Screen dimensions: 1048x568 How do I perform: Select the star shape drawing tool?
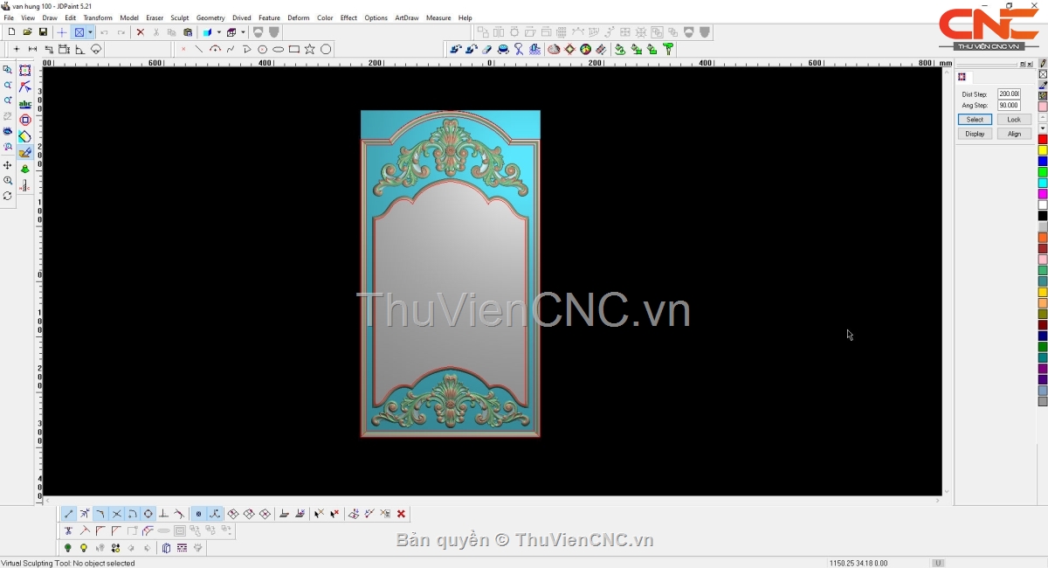click(x=310, y=50)
